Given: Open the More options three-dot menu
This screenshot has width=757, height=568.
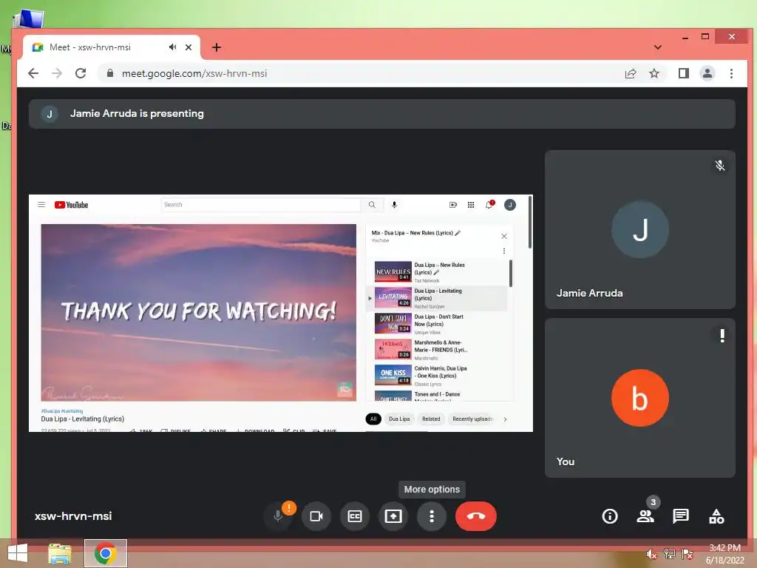Looking at the screenshot, I should pyautogui.click(x=432, y=515).
